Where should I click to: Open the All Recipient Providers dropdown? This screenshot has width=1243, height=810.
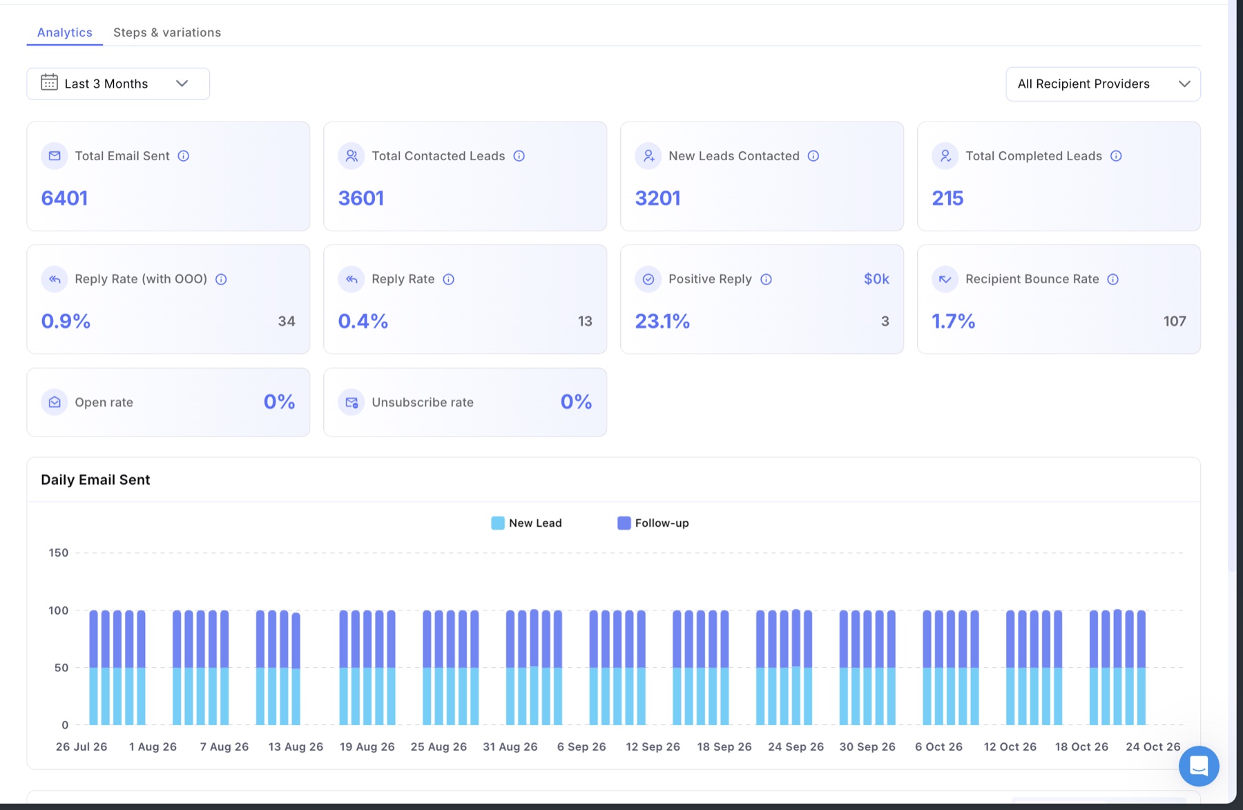point(1103,84)
